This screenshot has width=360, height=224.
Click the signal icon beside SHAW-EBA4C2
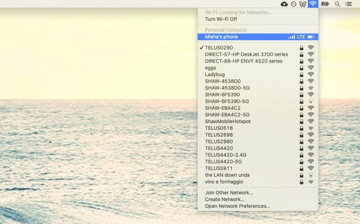pos(310,108)
